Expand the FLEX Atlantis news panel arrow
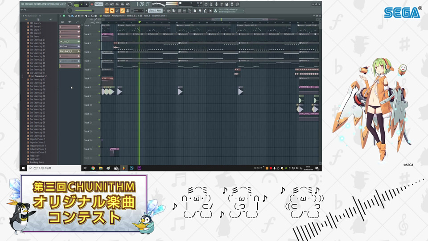The height and width of the screenshot is (241, 428). (x=243, y=11)
